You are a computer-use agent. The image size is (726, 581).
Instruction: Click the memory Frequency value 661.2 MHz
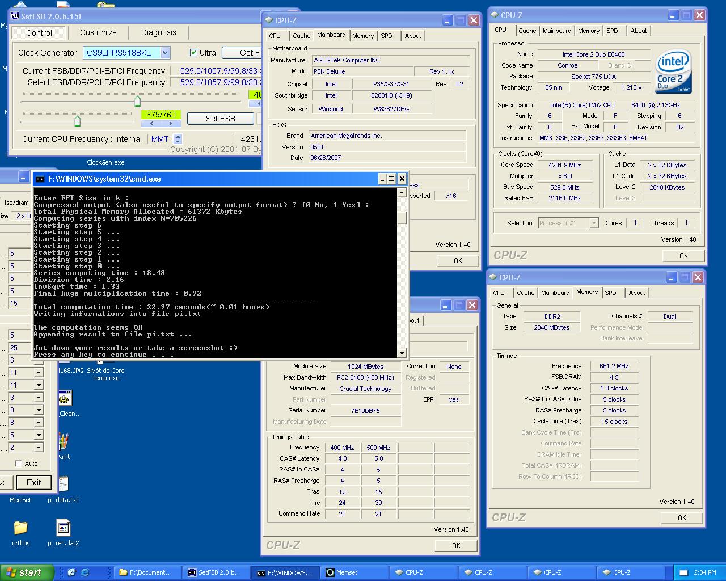tap(614, 366)
